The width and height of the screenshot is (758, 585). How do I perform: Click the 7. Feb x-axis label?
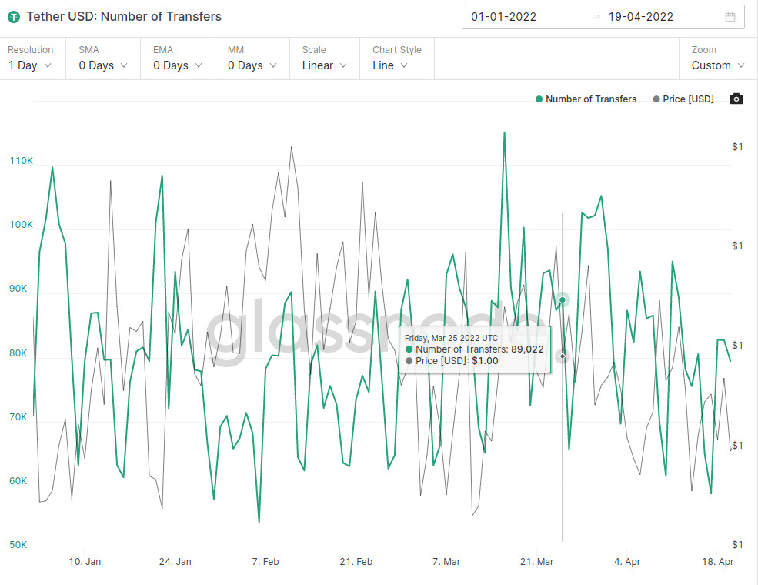pos(265,562)
